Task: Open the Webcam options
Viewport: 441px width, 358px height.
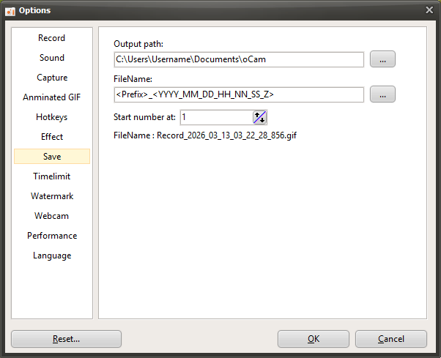Action: click(52, 216)
